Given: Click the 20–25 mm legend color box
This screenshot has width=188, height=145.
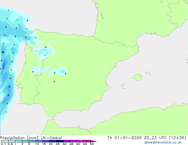Looking at the screenshot, I should (53, 141).
